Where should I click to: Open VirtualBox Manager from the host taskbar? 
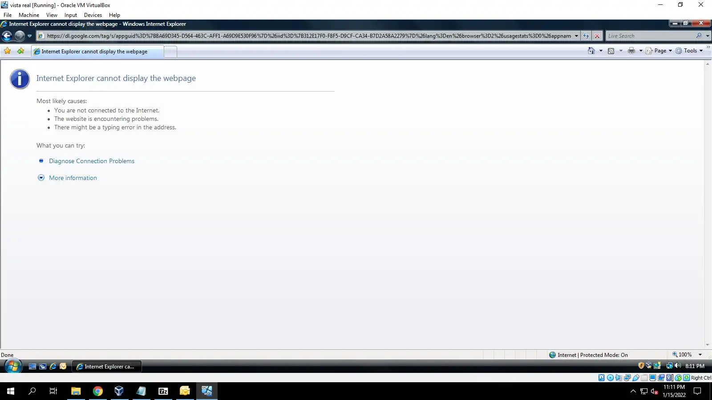point(119,391)
